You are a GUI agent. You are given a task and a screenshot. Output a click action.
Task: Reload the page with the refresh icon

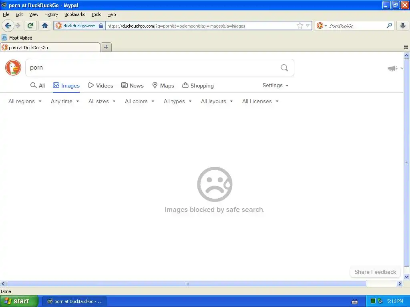(x=30, y=26)
